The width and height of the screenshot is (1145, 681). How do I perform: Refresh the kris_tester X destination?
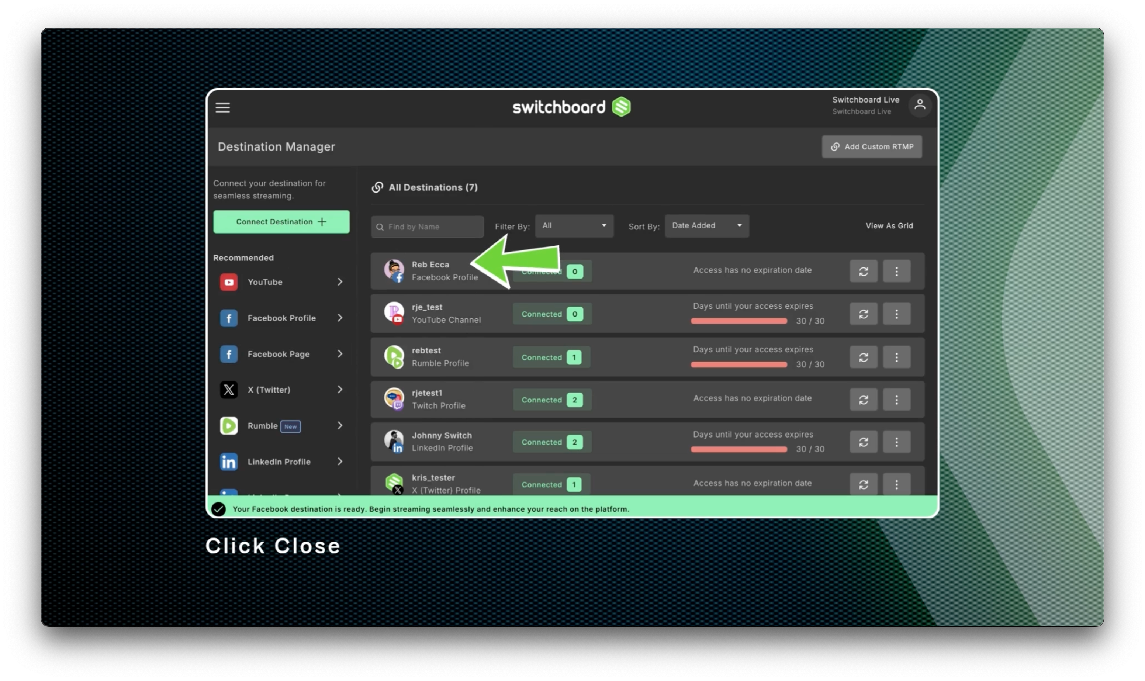pyautogui.click(x=863, y=485)
